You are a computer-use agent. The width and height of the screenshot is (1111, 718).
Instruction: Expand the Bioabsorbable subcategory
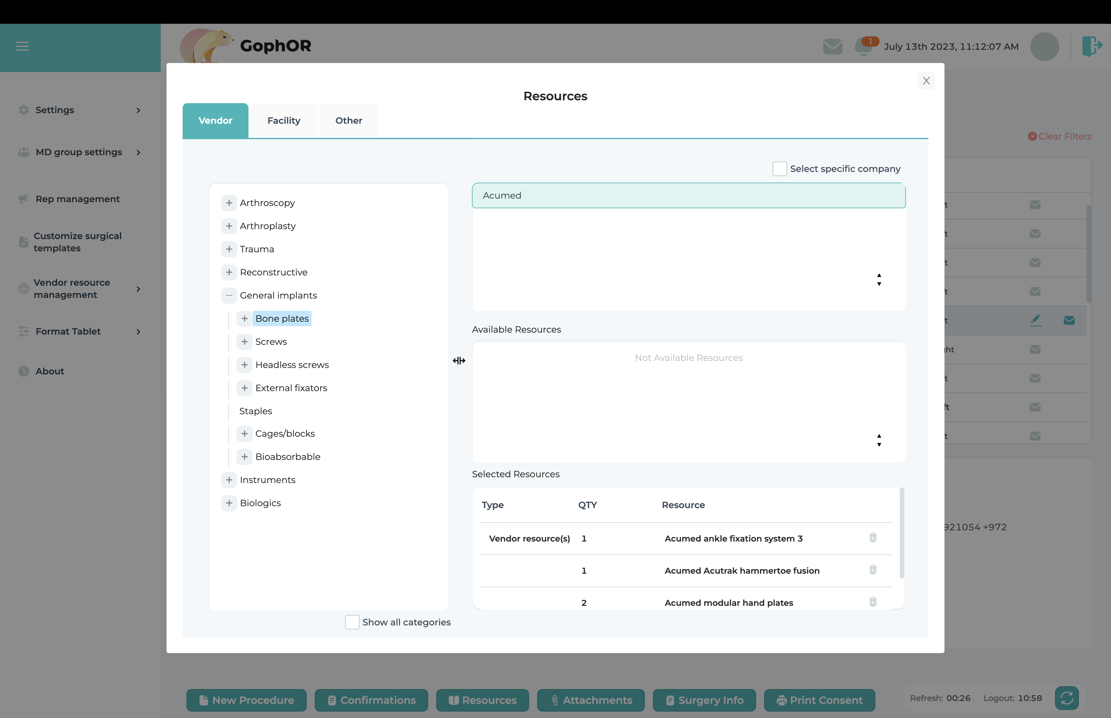(x=244, y=457)
